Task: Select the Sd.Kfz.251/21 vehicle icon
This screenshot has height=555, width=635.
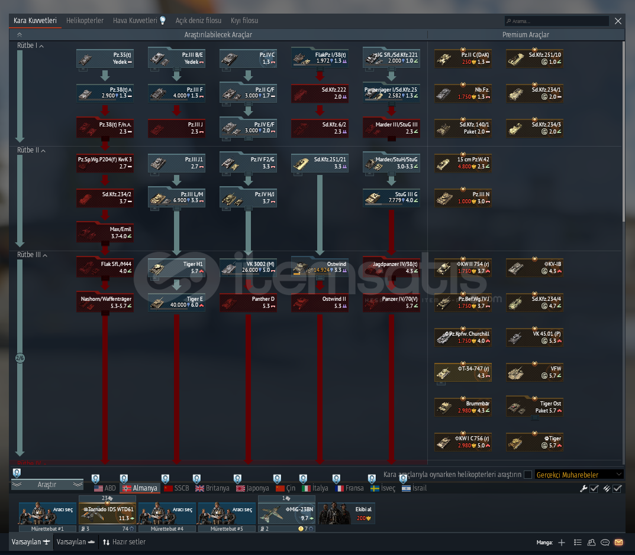Action: tap(320, 163)
